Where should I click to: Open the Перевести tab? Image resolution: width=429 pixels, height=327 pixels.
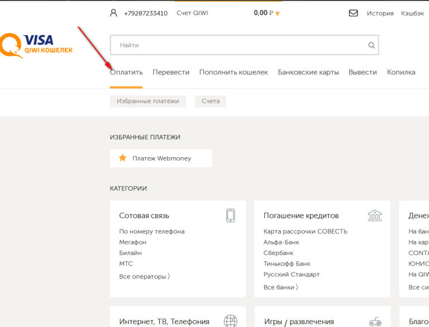pos(171,72)
